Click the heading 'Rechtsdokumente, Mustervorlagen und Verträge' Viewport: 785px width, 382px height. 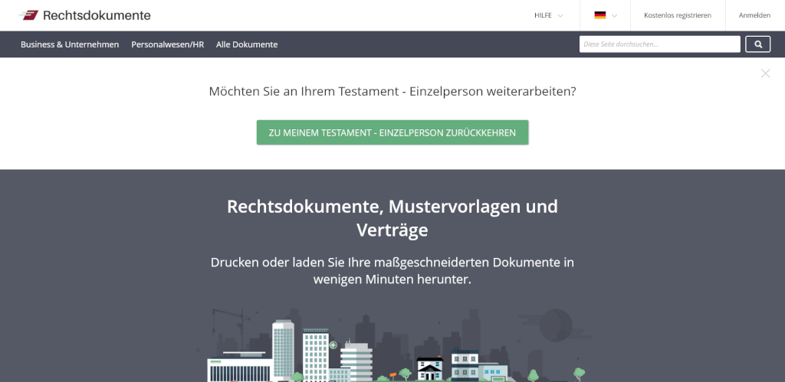pos(392,218)
